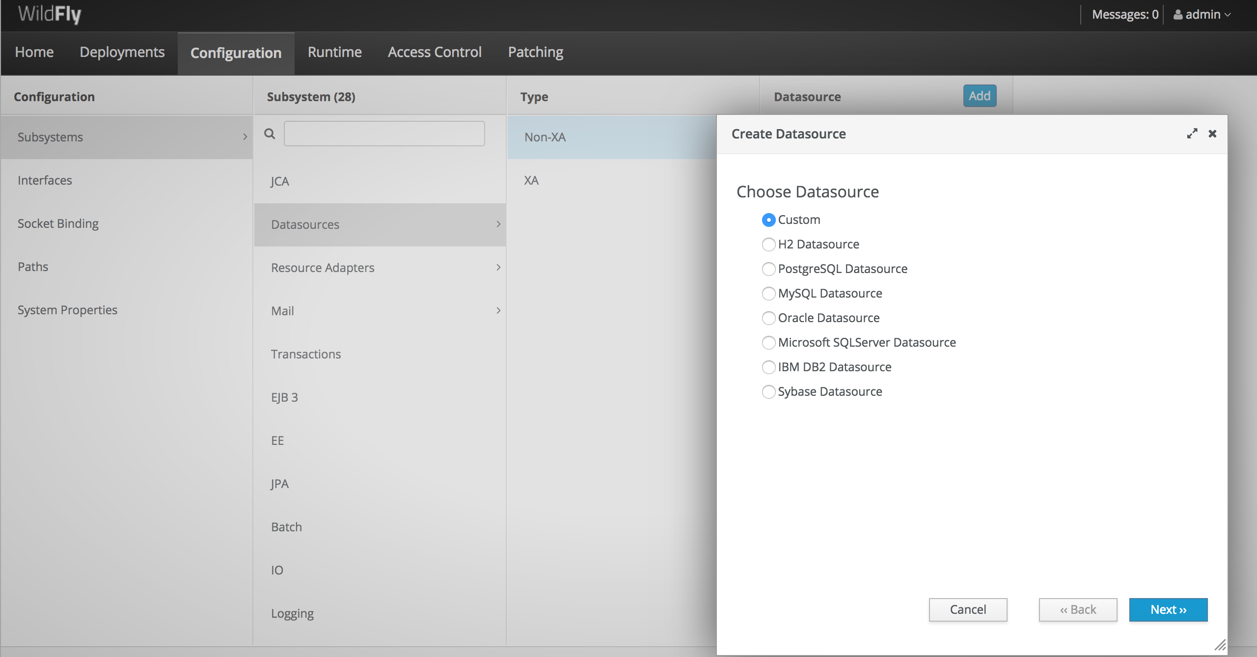Open the Configuration tab

(x=236, y=53)
